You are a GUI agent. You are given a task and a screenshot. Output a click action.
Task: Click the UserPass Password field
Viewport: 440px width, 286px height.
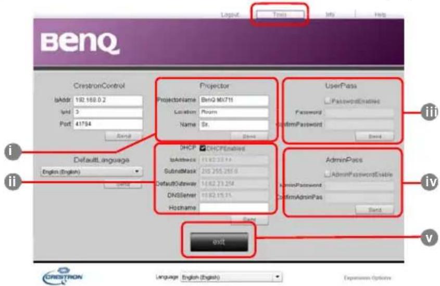pyautogui.click(x=359, y=113)
